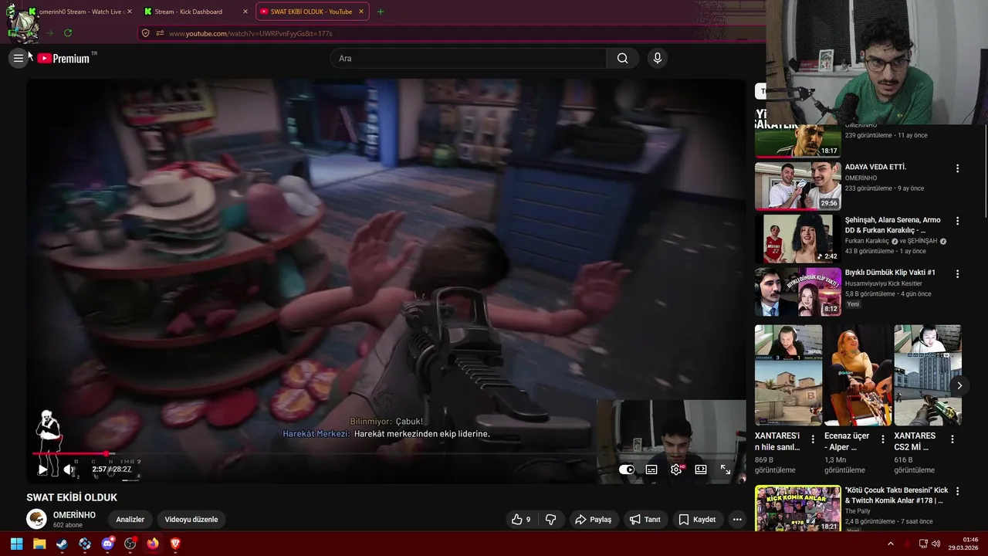Viewport: 988px width, 556px height.
Task: Open options for XANTARES CS2 short
Action: click(x=952, y=439)
